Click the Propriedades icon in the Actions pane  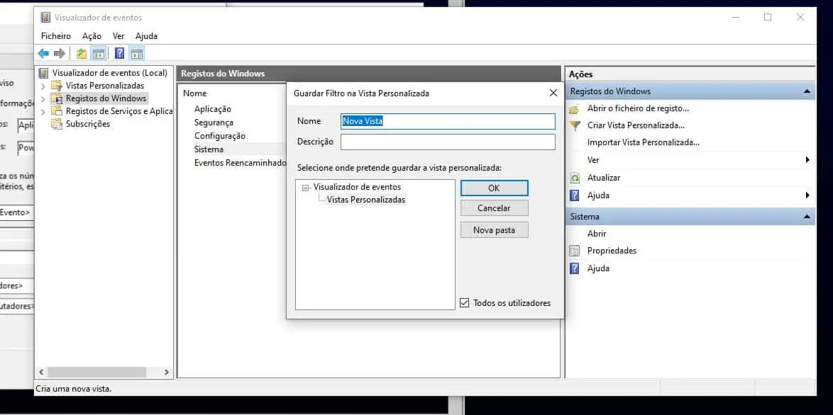pos(574,251)
